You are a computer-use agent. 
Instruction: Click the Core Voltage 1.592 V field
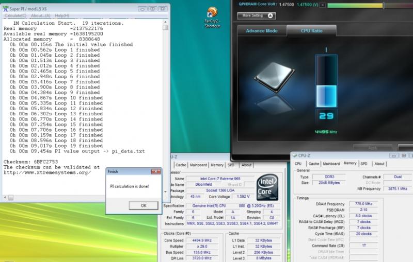[243, 196]
